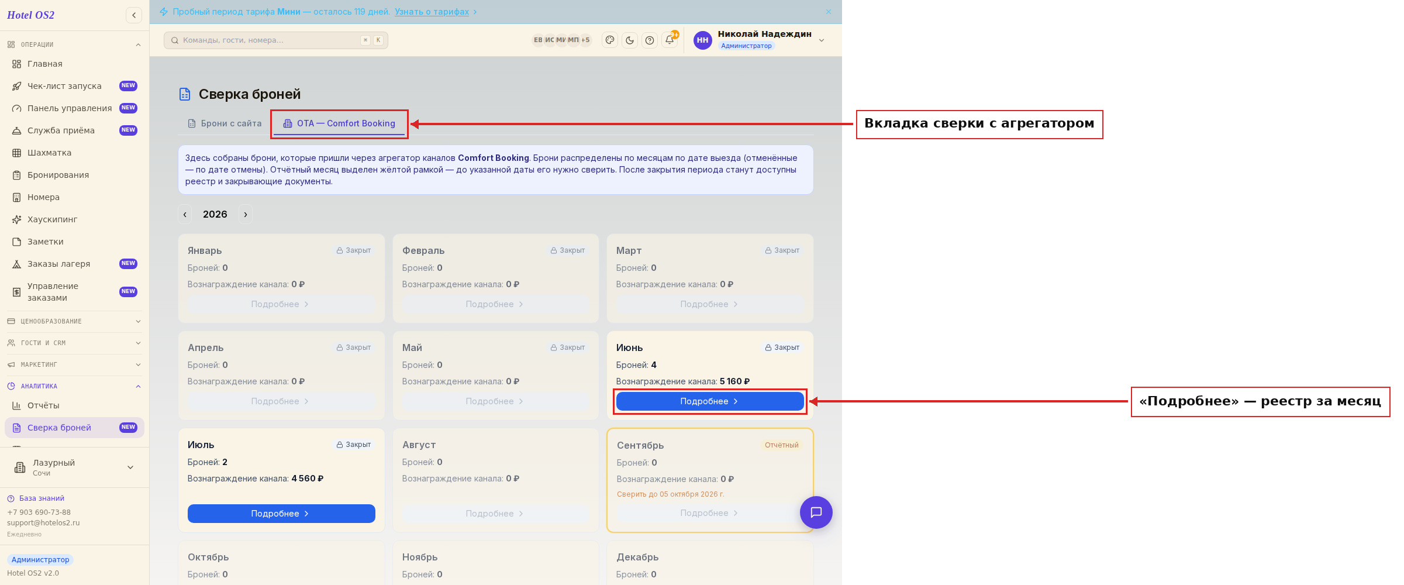Open the support chat bubble button
This screenshot has height=585, width=1404.
pos(816,512)
